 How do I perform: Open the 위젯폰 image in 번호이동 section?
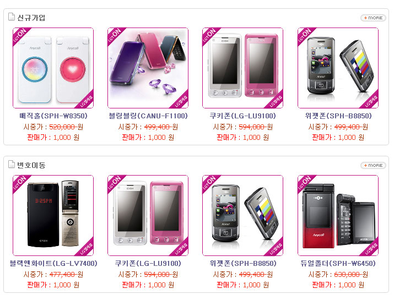[242, 216]
